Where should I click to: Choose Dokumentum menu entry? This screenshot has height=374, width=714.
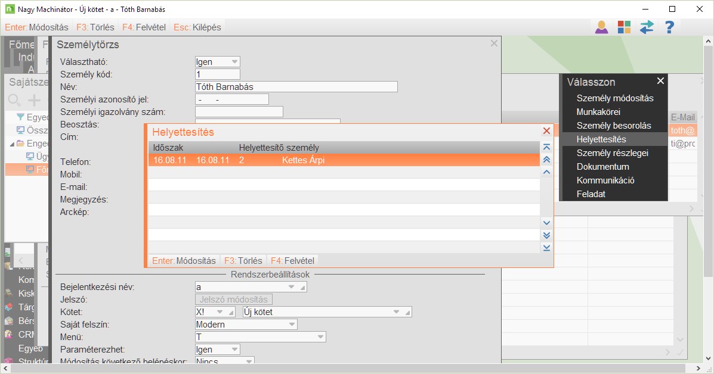(x=615, y=166)
